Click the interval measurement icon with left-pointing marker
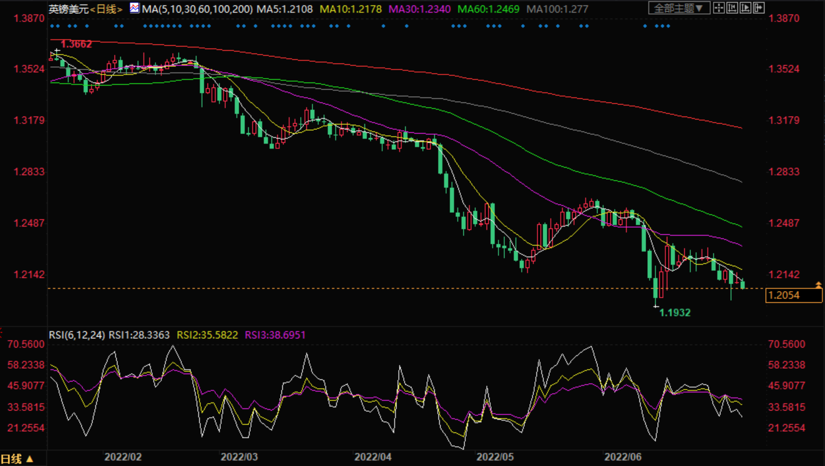This screenshot has width=825, height=466. coord(732,8)
